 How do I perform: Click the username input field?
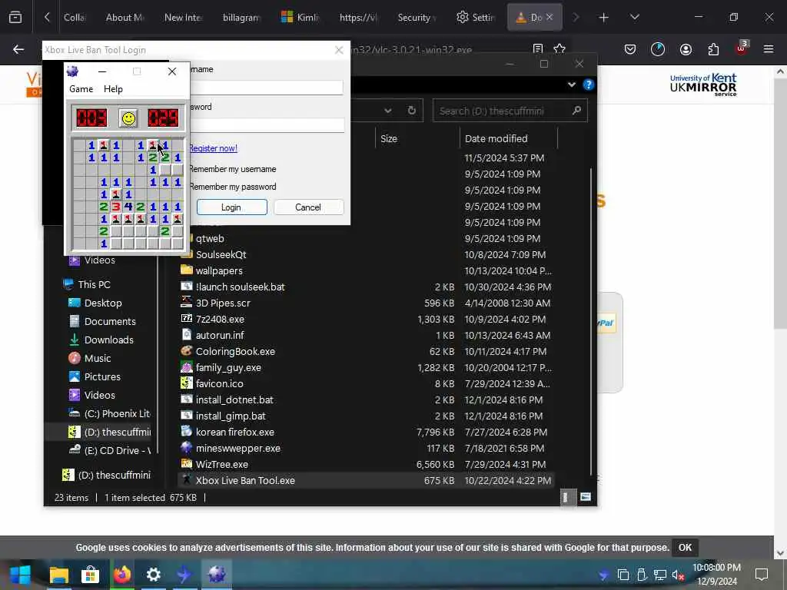point(267,88)
